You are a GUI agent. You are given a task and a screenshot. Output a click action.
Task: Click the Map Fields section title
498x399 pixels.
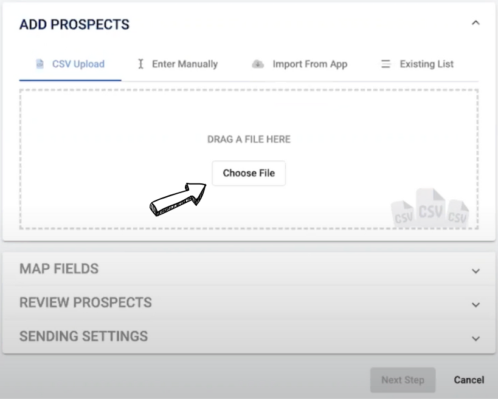tap(59, 269)
